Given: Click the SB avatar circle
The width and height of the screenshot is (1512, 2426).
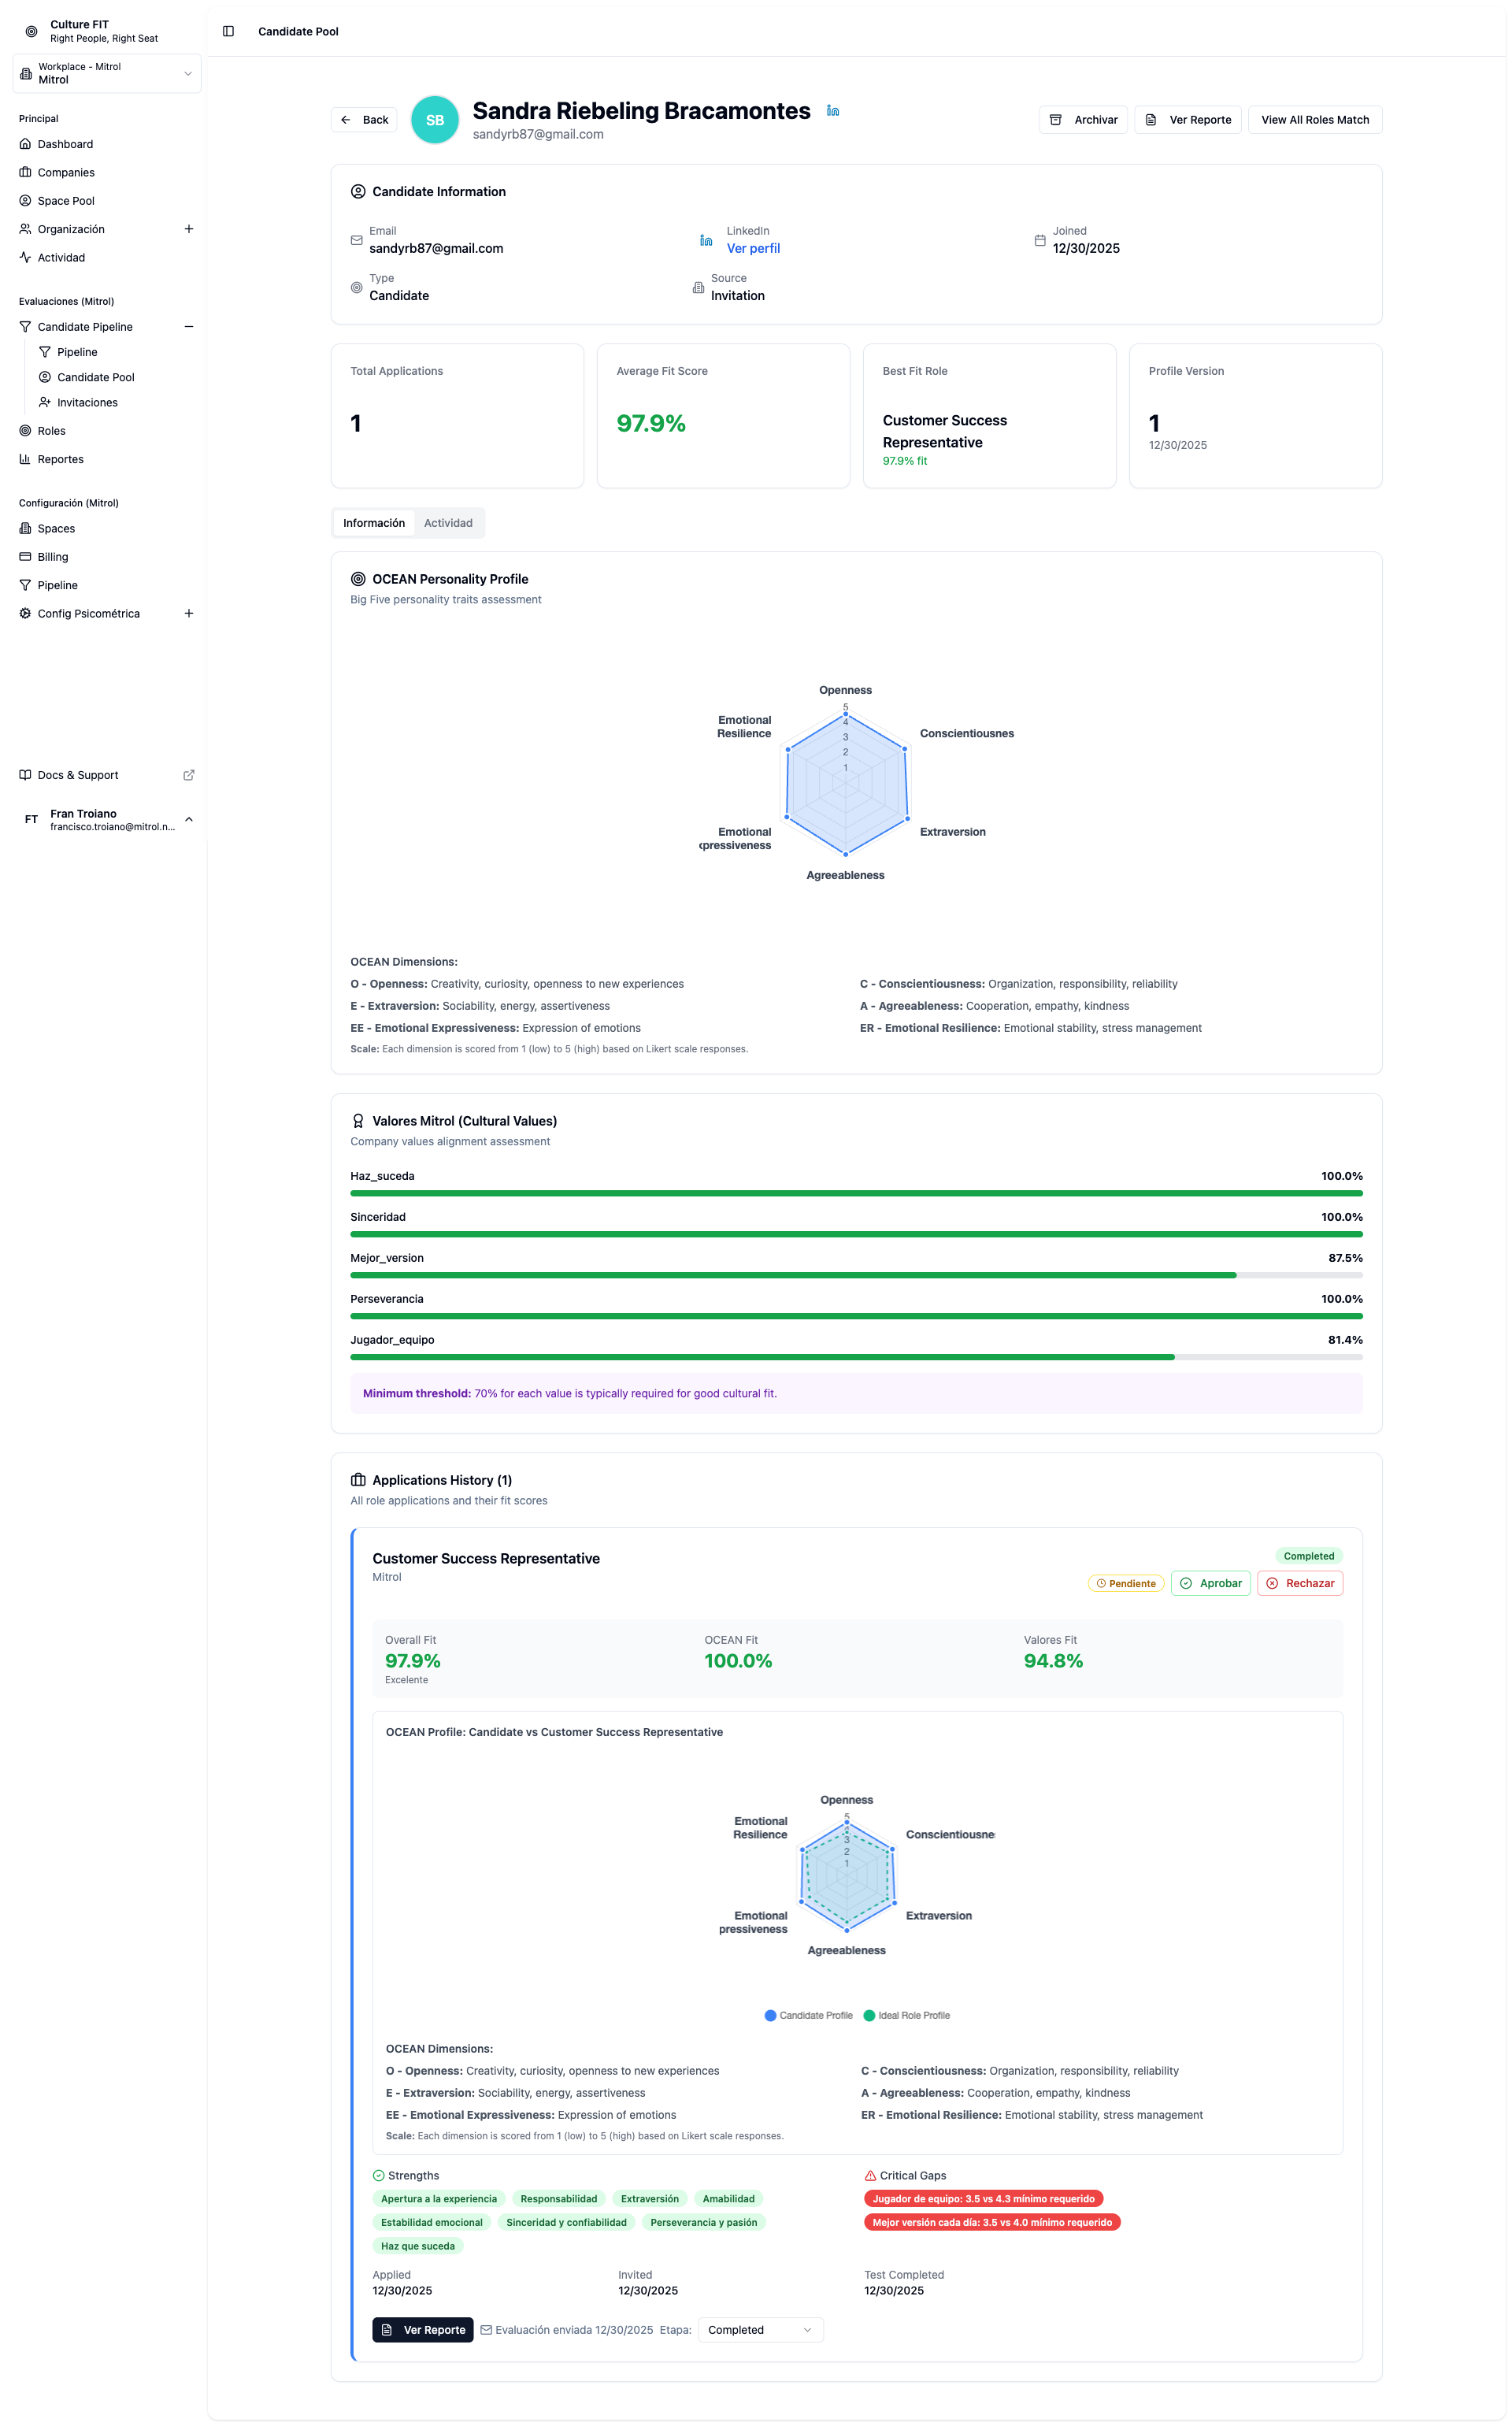Looking at the screenshot, I should [434, 120].
